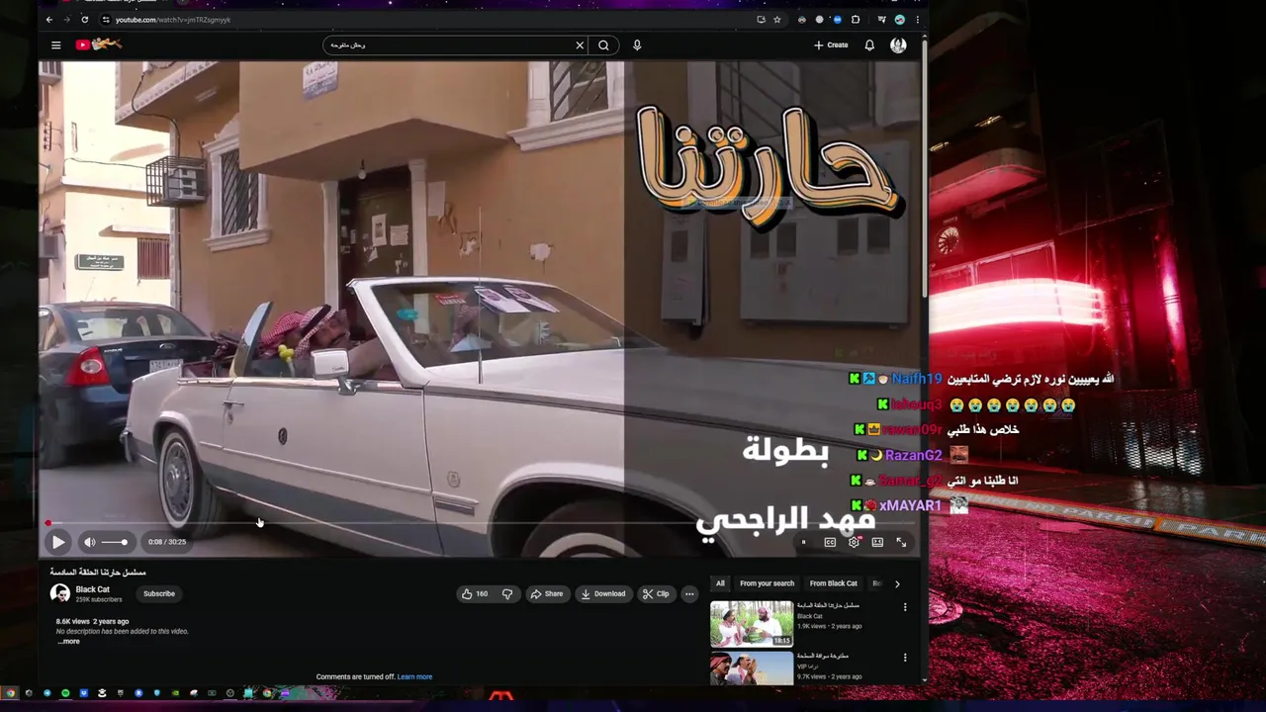This screenshot has height=712, width=1266.
Task: Select the All filter chip
Action: click(x=720, y=583)
